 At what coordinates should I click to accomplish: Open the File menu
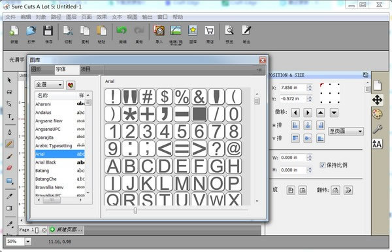10,17
